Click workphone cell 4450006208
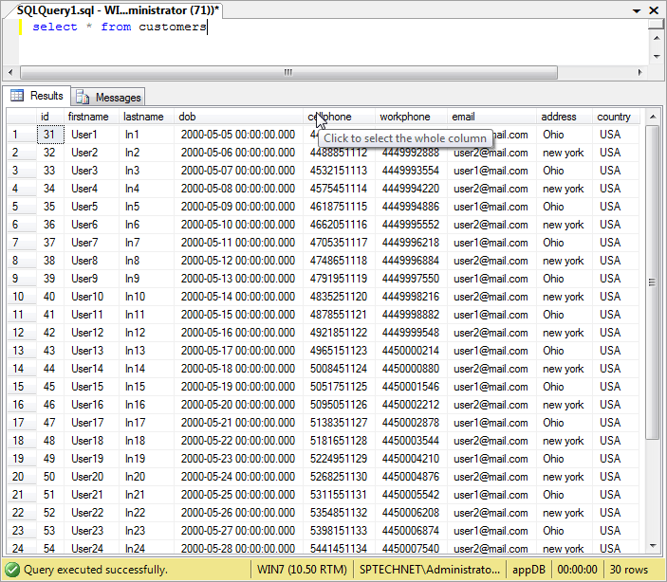The width and height of the screenshot is (667, 582). point(411,512)
